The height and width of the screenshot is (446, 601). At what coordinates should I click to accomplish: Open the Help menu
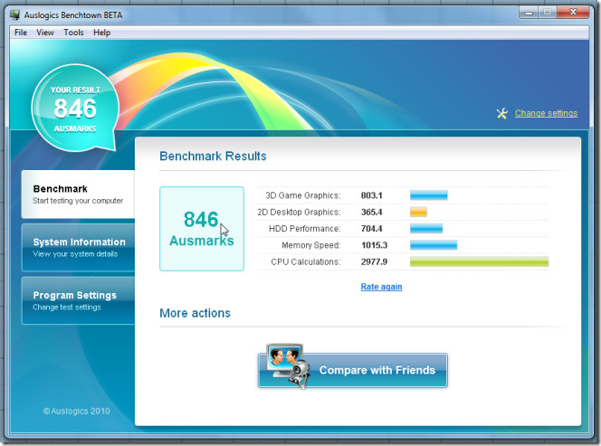click(x=102, y=33)
